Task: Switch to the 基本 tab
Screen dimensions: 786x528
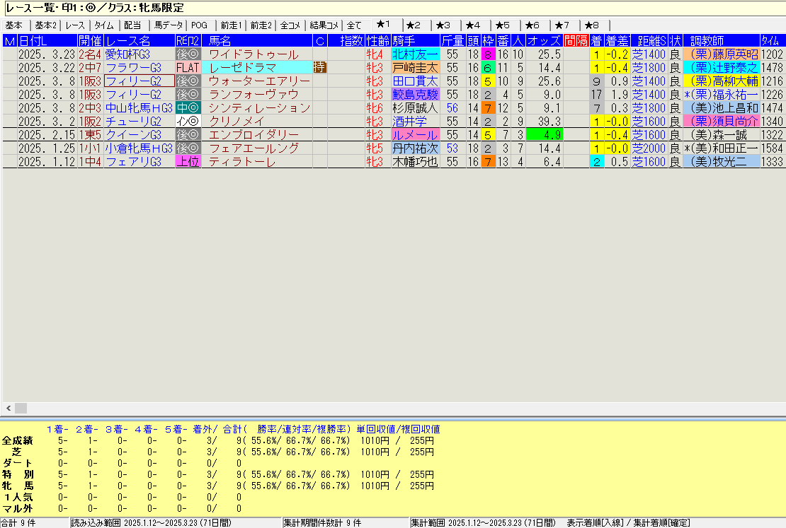Action: pos(15,25)
